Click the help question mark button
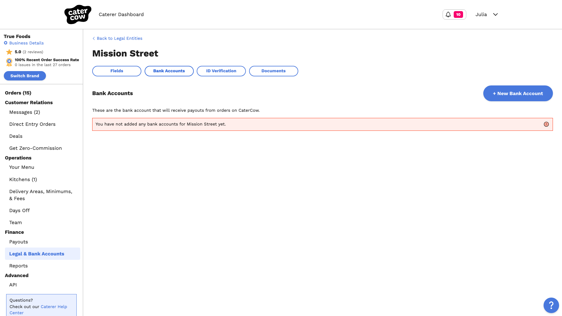Screen dimensions: 562x316 [x=551, y=305]
